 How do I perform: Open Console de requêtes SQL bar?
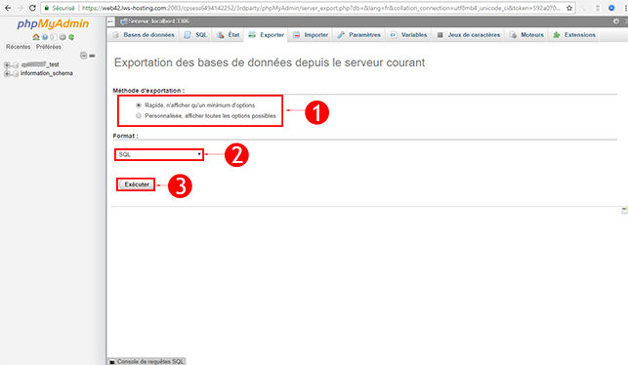click(x=147, y=361)
